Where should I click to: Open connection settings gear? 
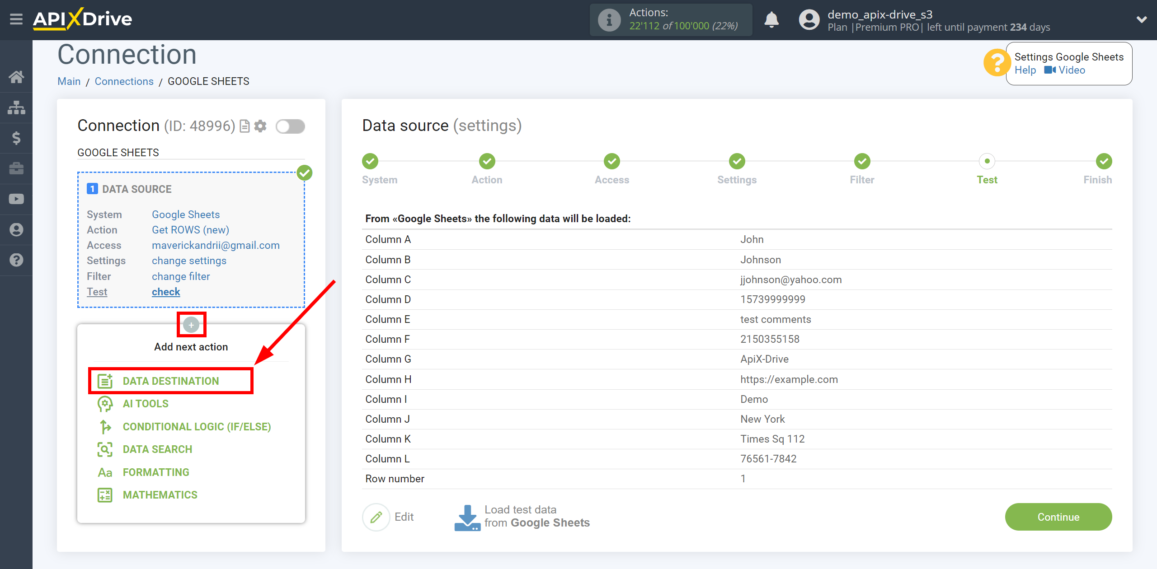(x=260, y=126)
